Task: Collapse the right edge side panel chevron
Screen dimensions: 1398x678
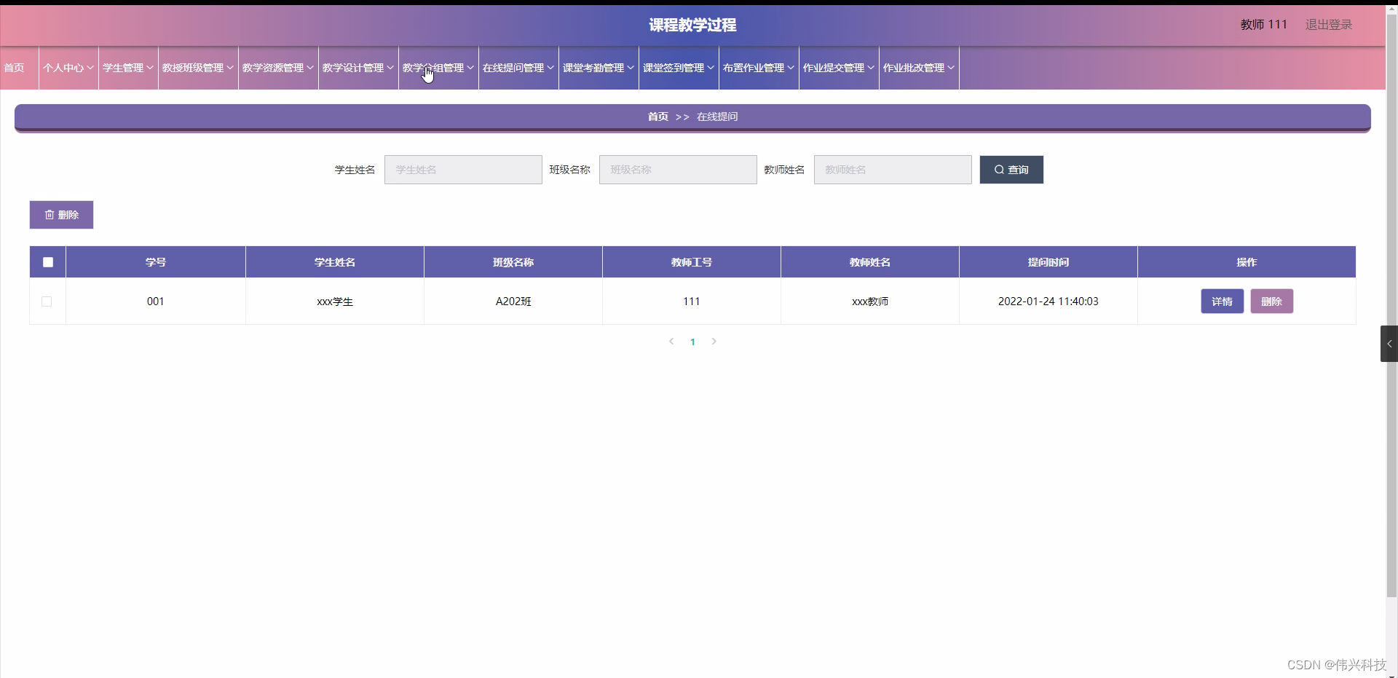Action: [x=1389, y=343]
